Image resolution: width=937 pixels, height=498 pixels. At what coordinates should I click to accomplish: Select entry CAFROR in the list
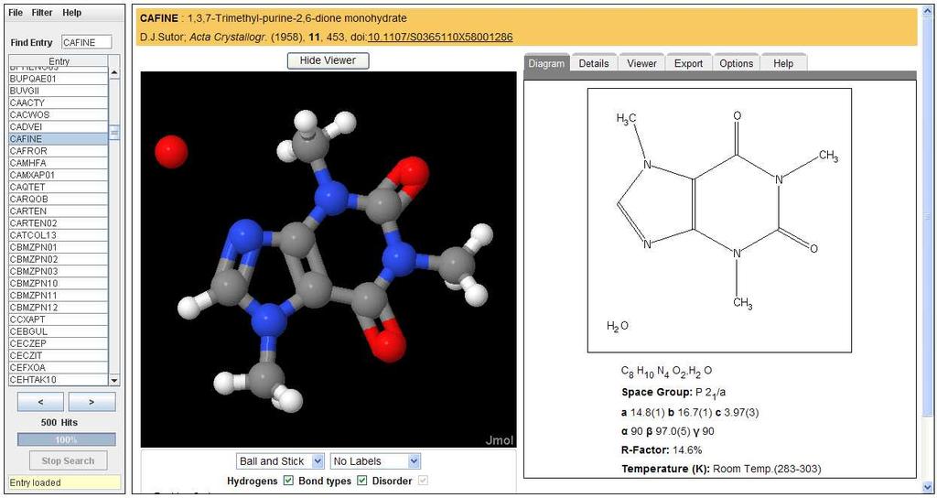58,151
